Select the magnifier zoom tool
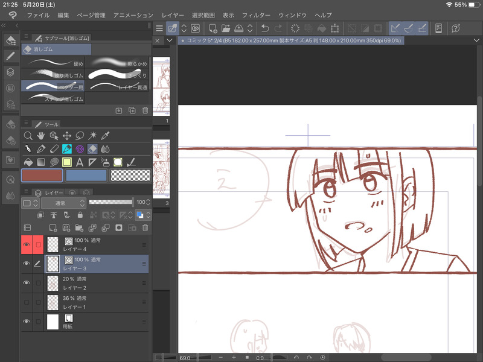483x362 pixels. pyautogui.click(x=28, y=136)
